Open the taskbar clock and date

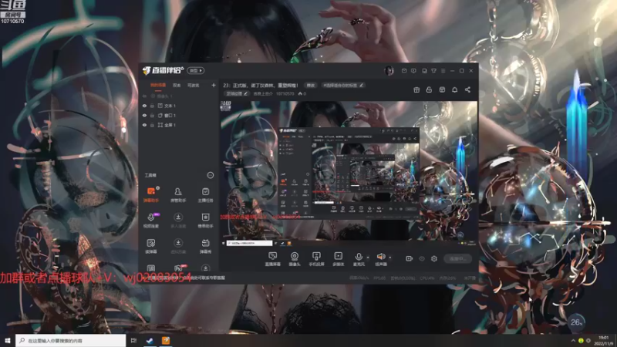tap(604, 341)
